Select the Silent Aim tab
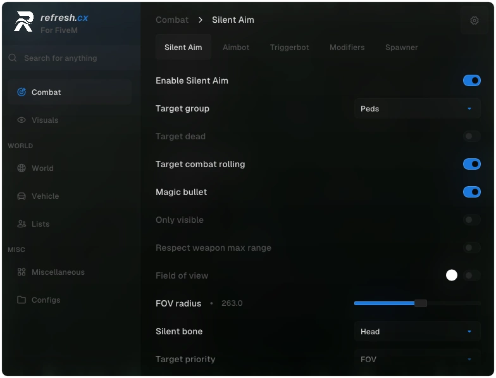 (183, 47)
